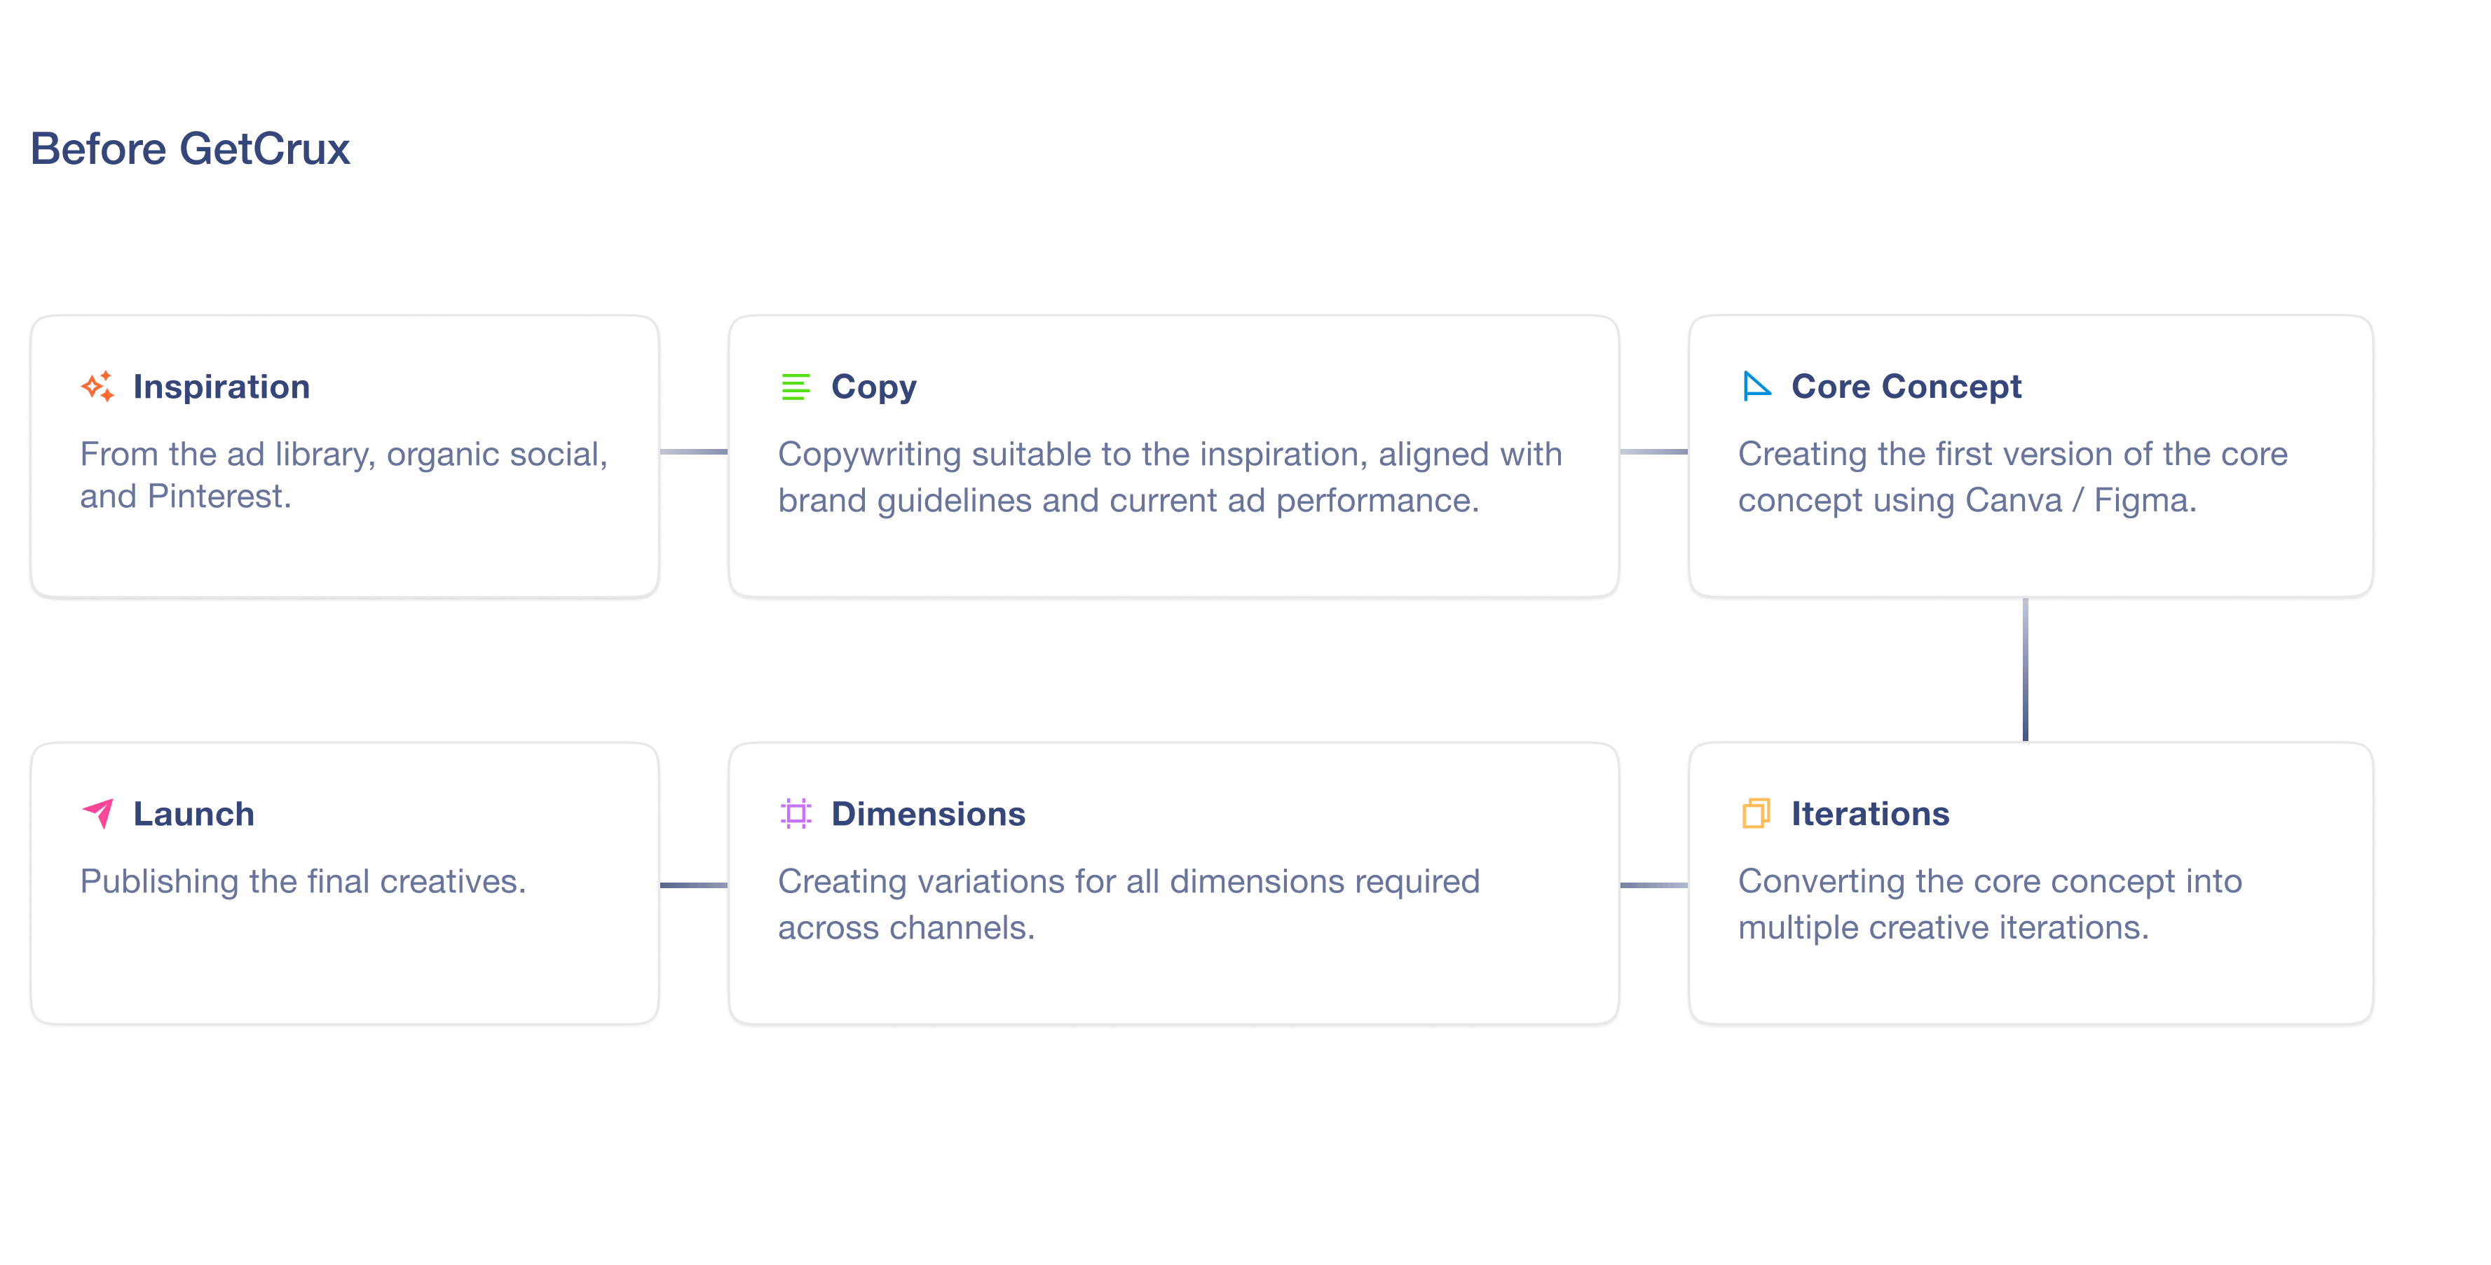Click the Before GetCrux heading
The image size is (2491, 1265).
tap(189, 148)
